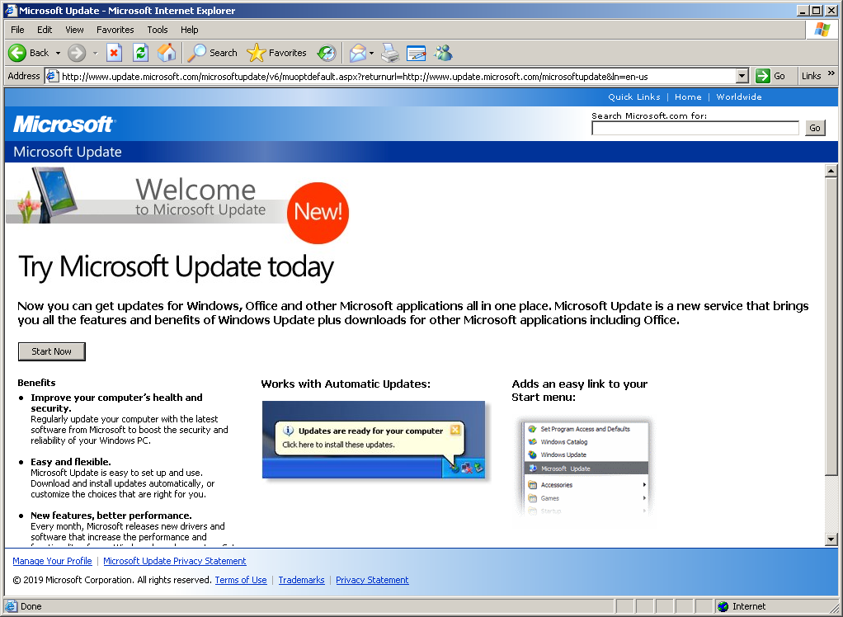Viewport: 843px width, 617px height.
Task: Click the page icon in the Address bar
Action: click(x=52, y=76)
